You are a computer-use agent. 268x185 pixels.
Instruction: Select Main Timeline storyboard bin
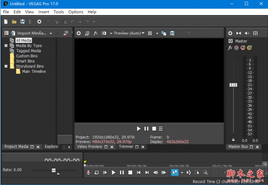point(34,71)
